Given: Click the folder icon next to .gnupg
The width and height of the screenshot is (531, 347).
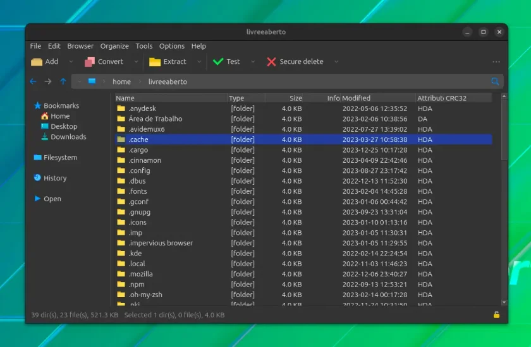Looking at the screenshot, I should (121, 212).
